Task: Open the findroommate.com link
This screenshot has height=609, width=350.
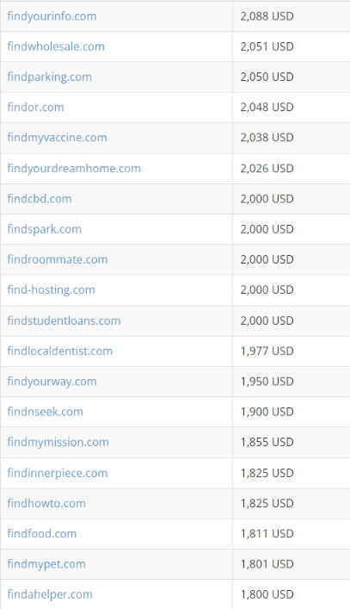Action: (x=58, y=259)
